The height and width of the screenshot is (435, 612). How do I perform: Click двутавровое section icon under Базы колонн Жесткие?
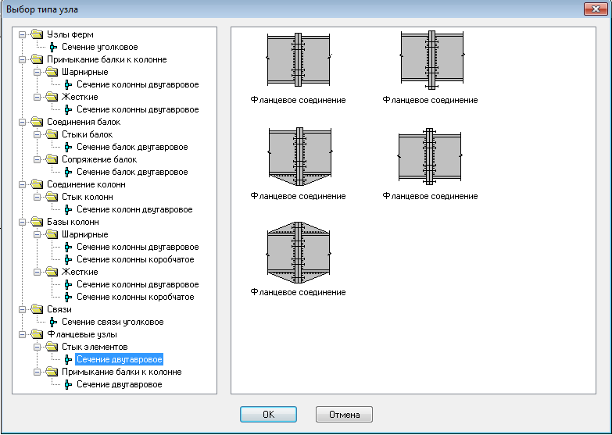[68, 284]
